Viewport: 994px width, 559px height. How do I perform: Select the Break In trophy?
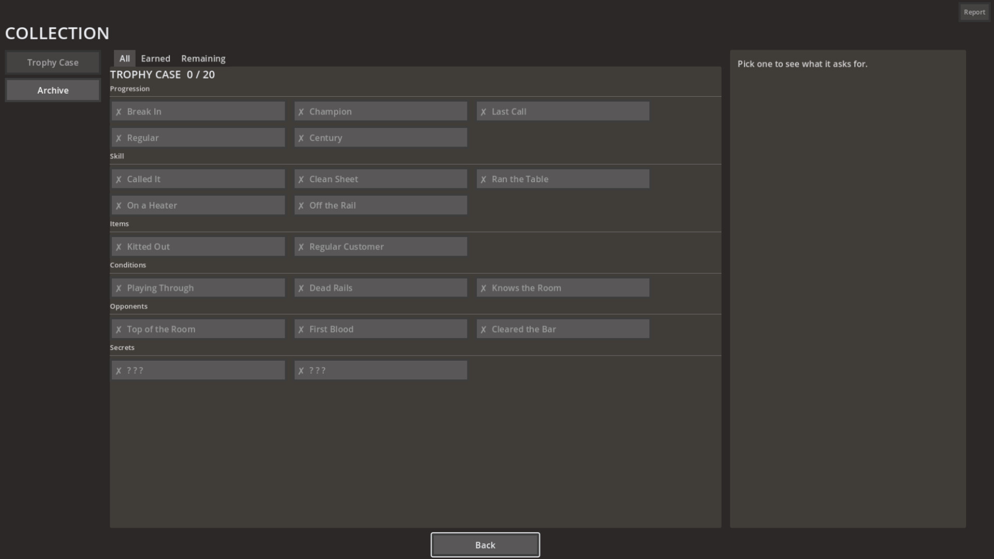tap(198, 111)
